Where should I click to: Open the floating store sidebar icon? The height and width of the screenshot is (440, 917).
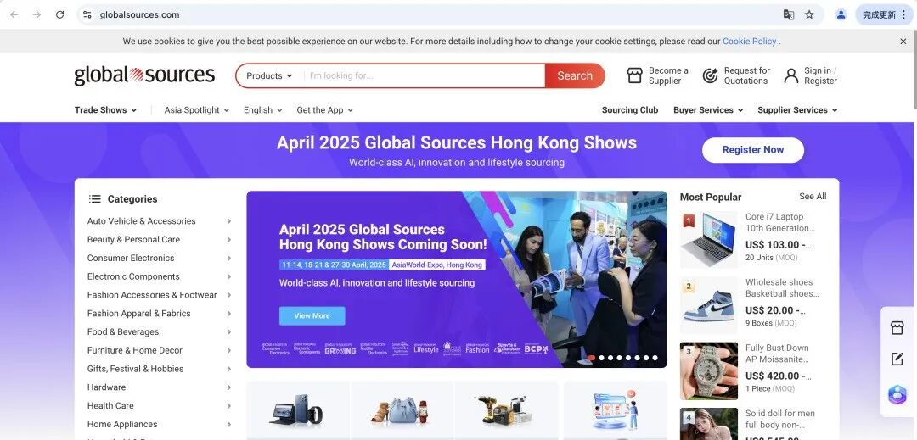click(897, 328)
